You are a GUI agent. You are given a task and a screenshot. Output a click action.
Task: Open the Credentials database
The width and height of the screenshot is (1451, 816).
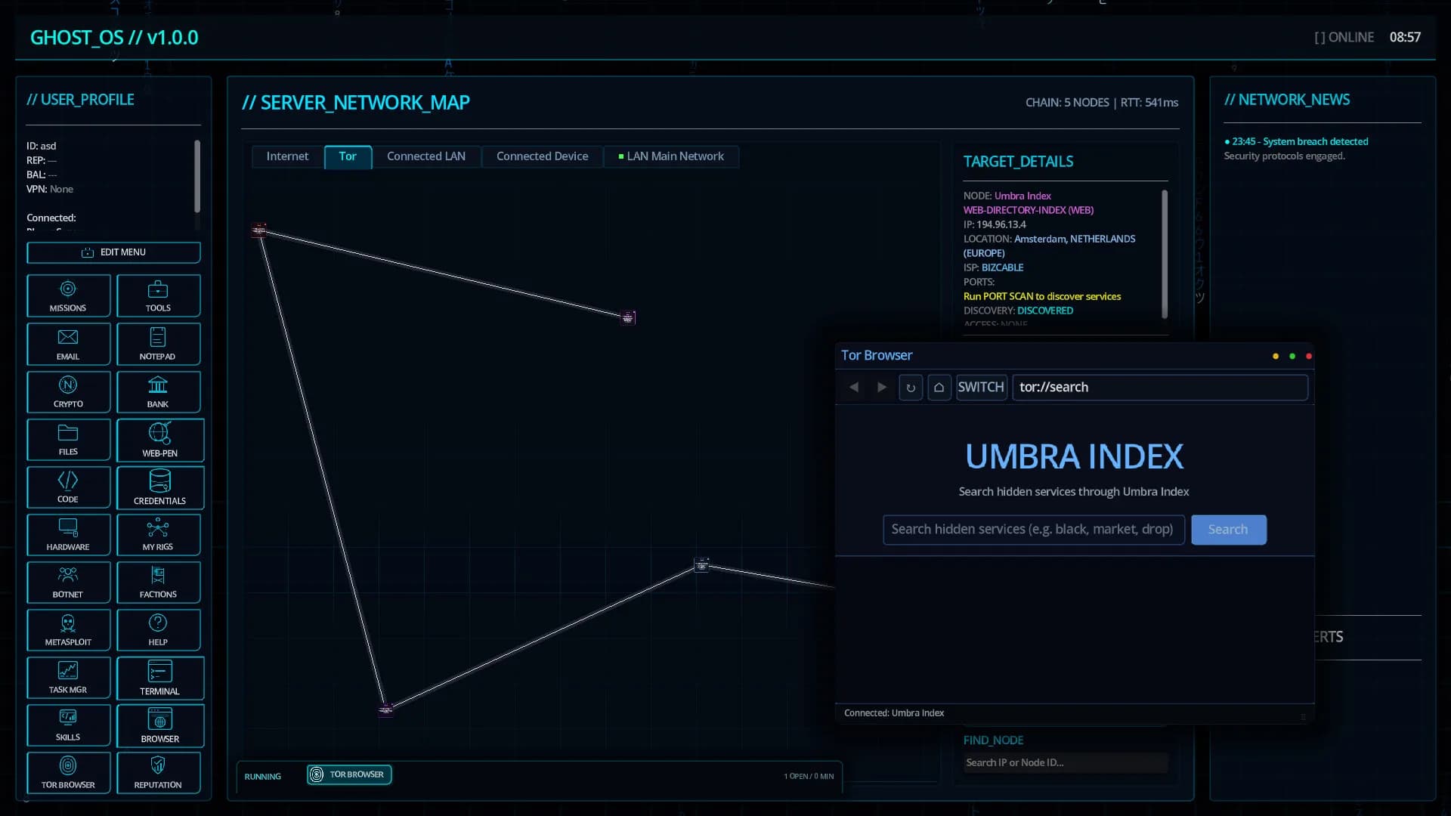click(159, 487)
